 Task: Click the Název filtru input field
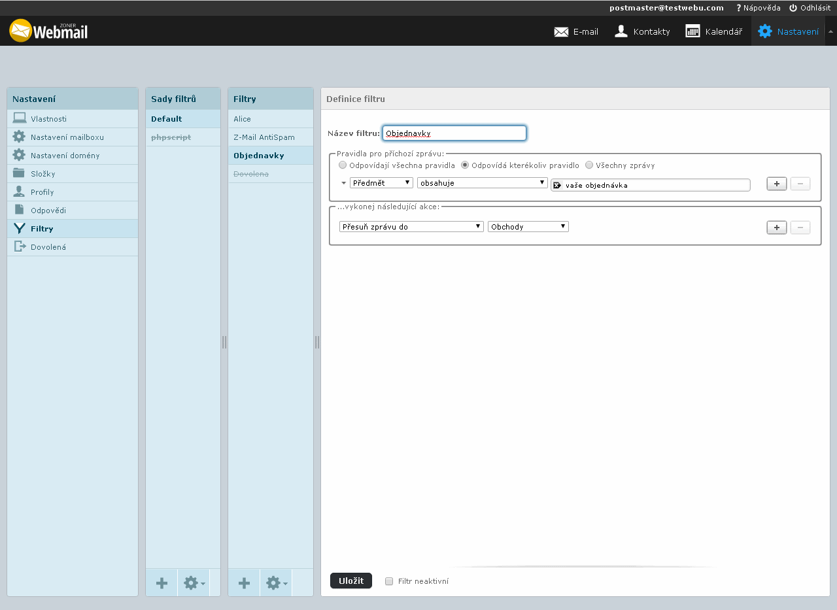(x=454, y=133)
